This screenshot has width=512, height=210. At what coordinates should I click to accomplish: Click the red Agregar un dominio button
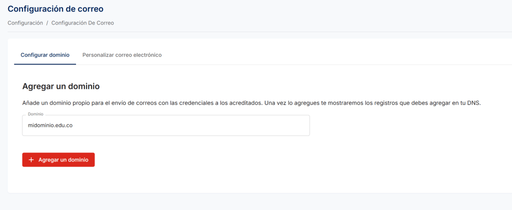tap(58, 159)
